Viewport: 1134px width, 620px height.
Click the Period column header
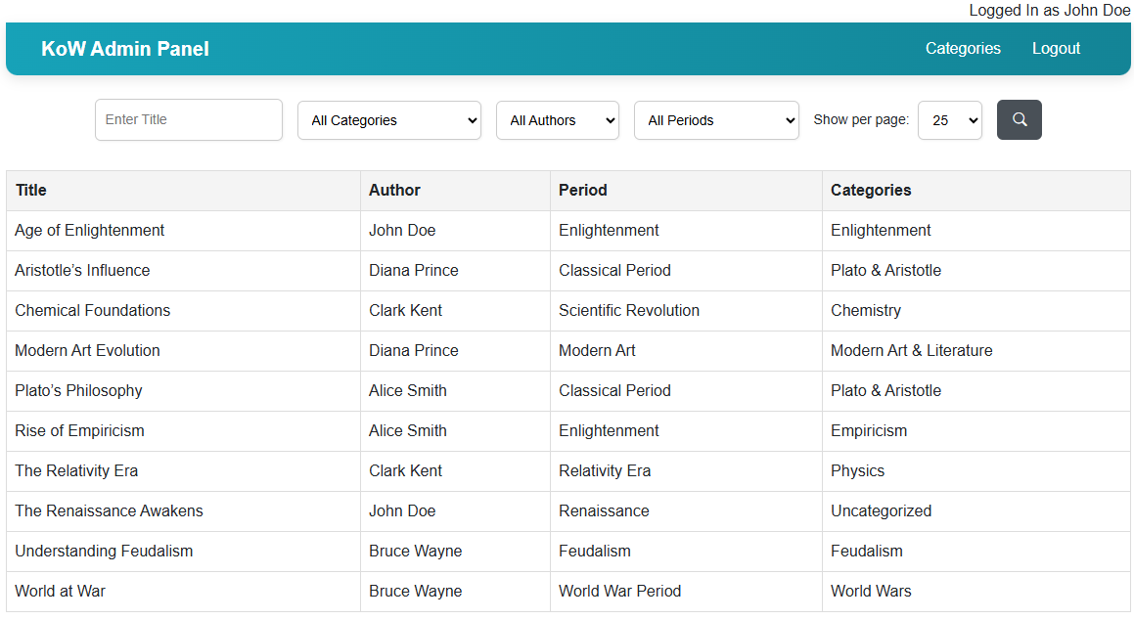(x=583, y=190)
